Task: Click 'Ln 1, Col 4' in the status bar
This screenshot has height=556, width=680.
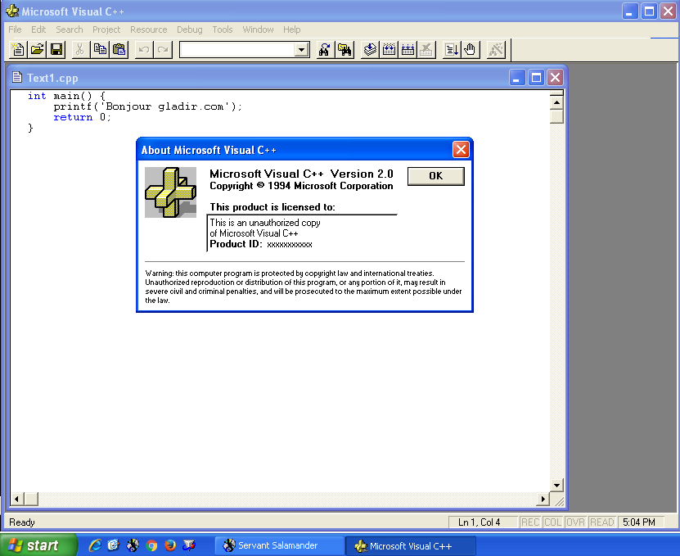Action: pos(480,522)
